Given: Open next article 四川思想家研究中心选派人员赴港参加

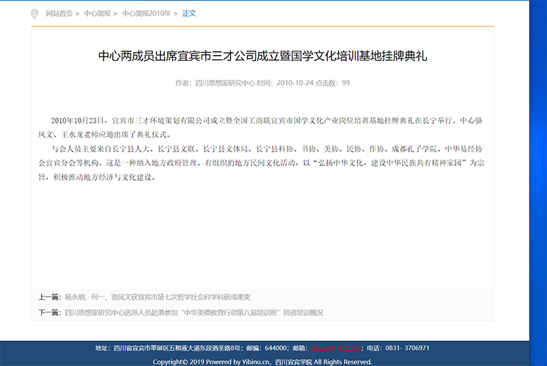Looking at the screenshot, I should pyautogui.click(x=194, y=313).
